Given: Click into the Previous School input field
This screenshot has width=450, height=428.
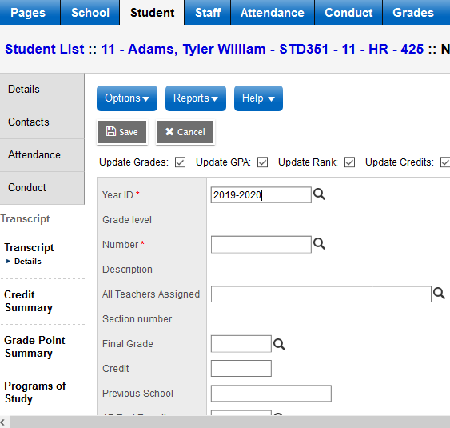Looking at the screenshot, I should (x=271, y=394).
